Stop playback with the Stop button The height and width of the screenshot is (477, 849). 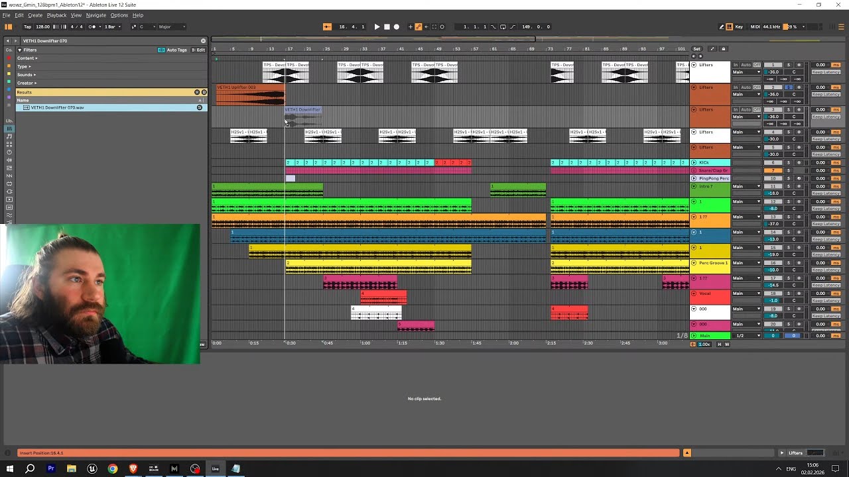(387, 26)
